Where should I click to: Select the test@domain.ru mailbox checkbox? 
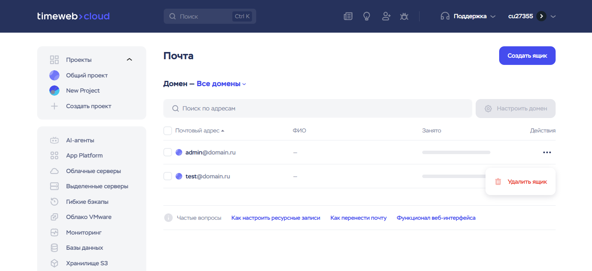[168, 176]
